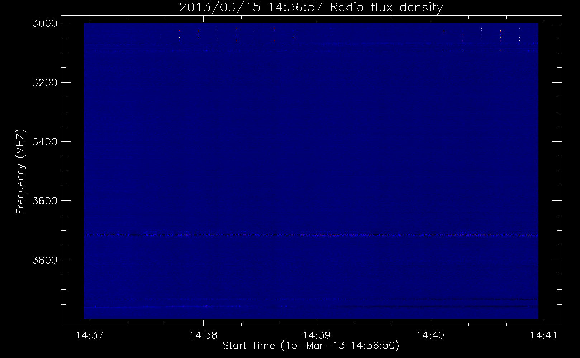
Task: Click the 14:37 time tick label
Action: click(90, 335)
